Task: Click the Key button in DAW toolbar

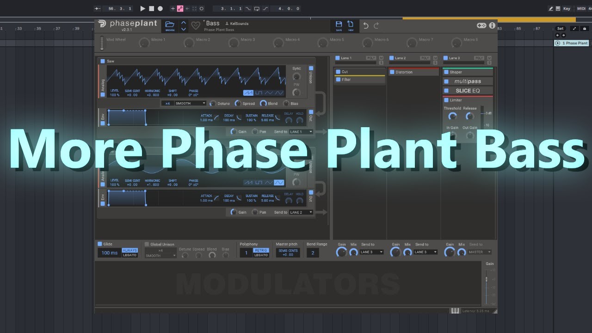Action: [x=567, y=8]
